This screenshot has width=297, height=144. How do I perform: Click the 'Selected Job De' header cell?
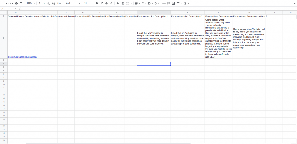49,16
